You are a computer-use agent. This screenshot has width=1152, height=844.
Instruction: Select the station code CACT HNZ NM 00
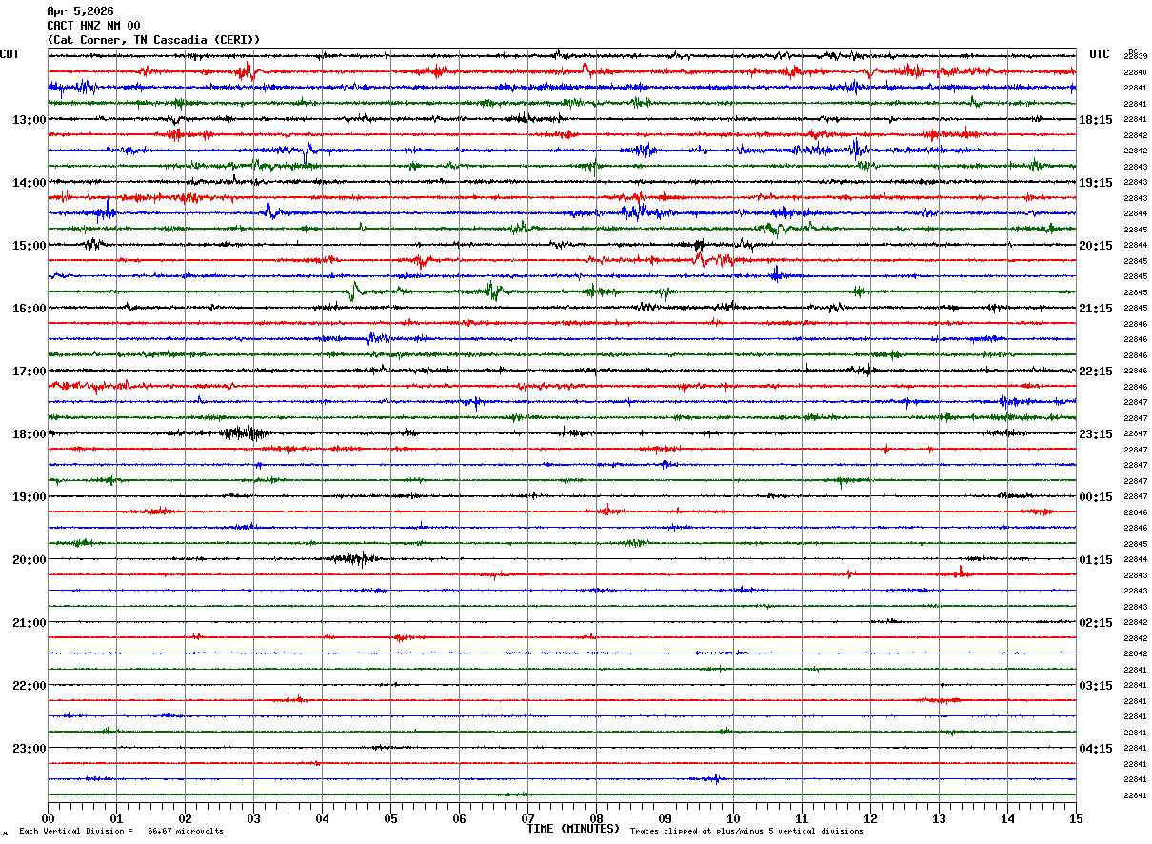coord(93,26)
